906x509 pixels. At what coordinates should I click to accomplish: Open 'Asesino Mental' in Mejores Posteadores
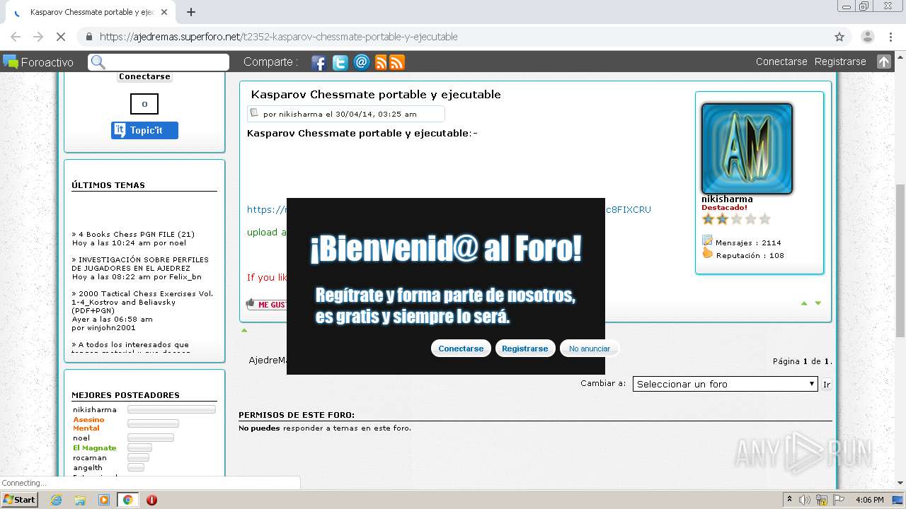click(x=88, y=423)
